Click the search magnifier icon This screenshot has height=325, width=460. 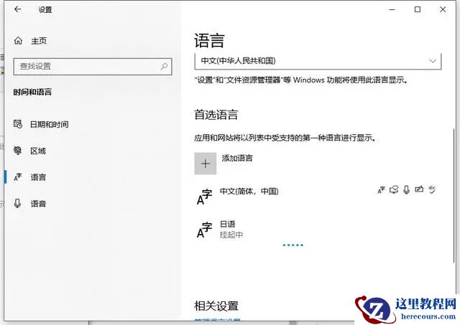coord(164,66)
